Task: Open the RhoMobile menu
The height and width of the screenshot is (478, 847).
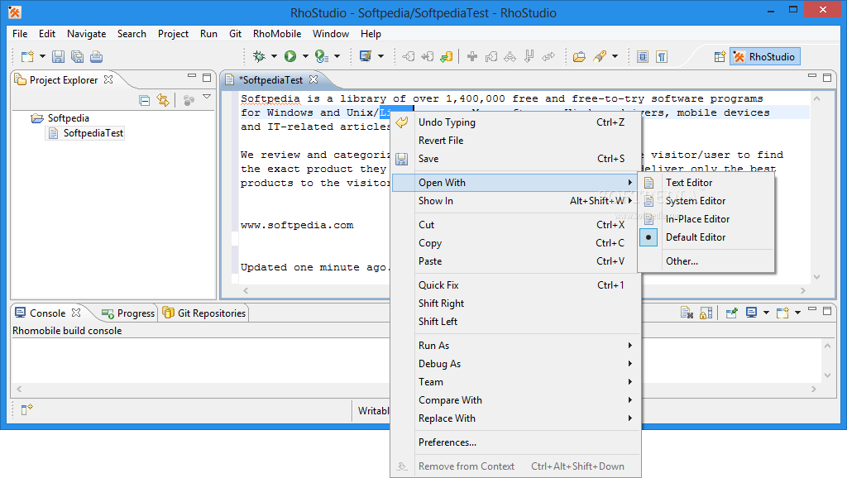Action: coord(277,33)
